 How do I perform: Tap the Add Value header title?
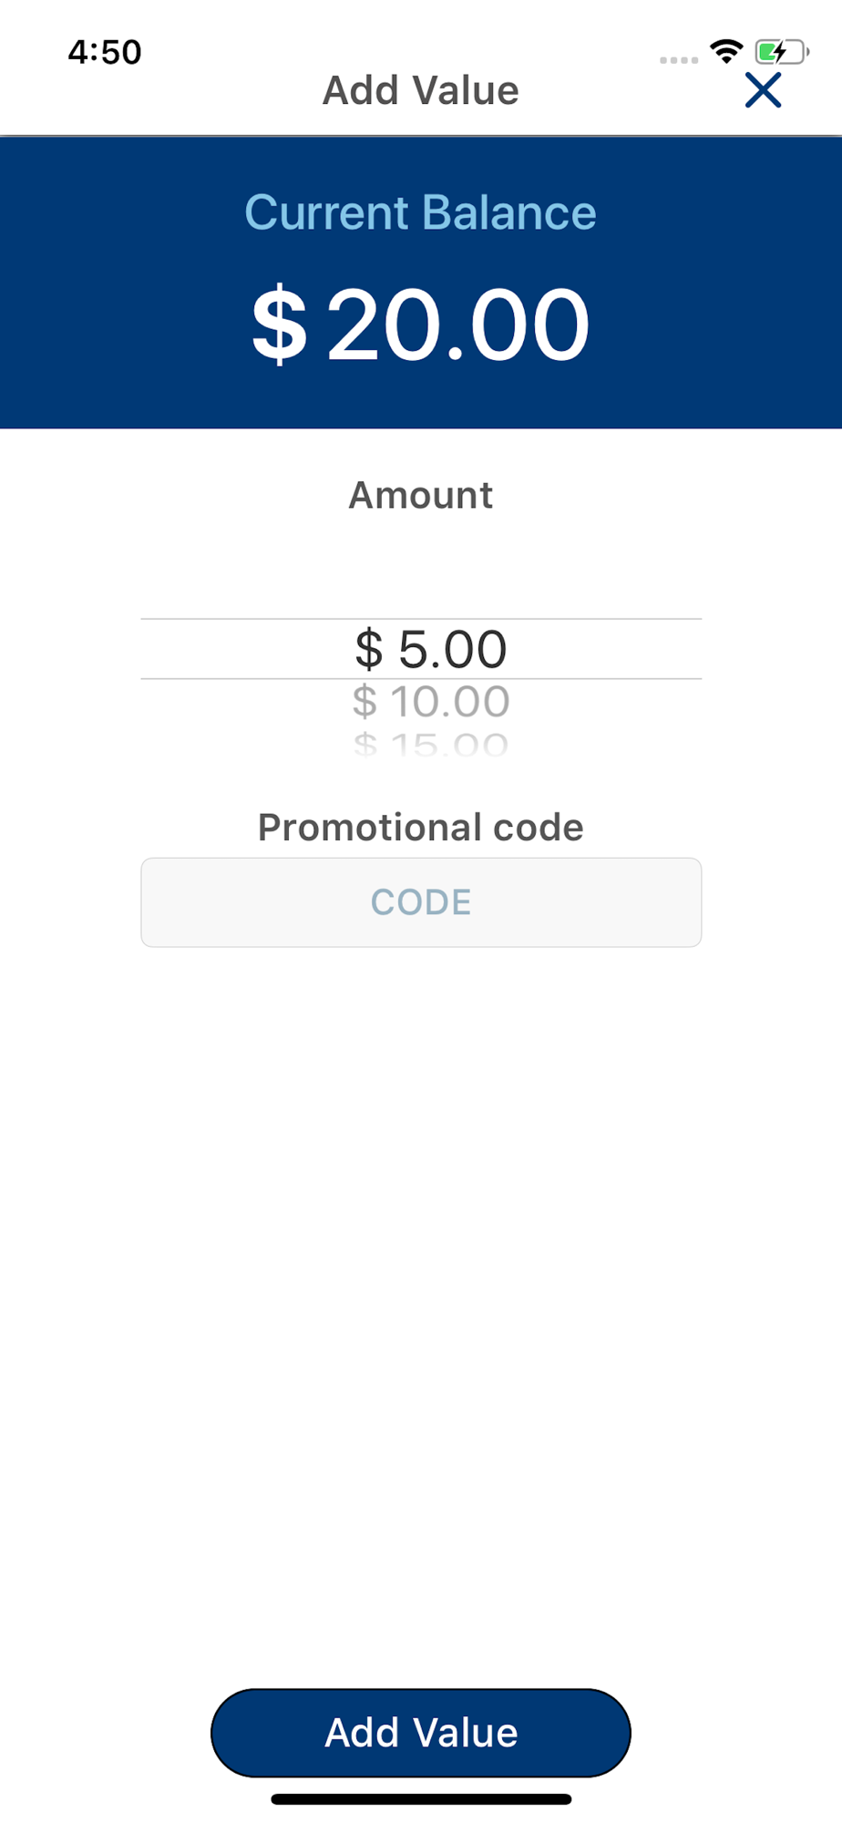pyautogui.click(x=421, y=90)
